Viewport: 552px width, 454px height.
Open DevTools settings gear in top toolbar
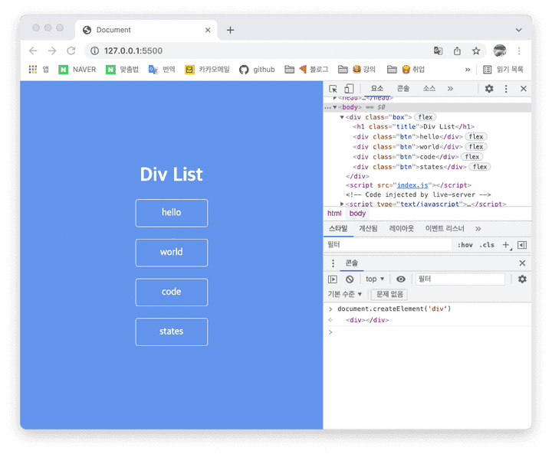click(x=489, y=89)
